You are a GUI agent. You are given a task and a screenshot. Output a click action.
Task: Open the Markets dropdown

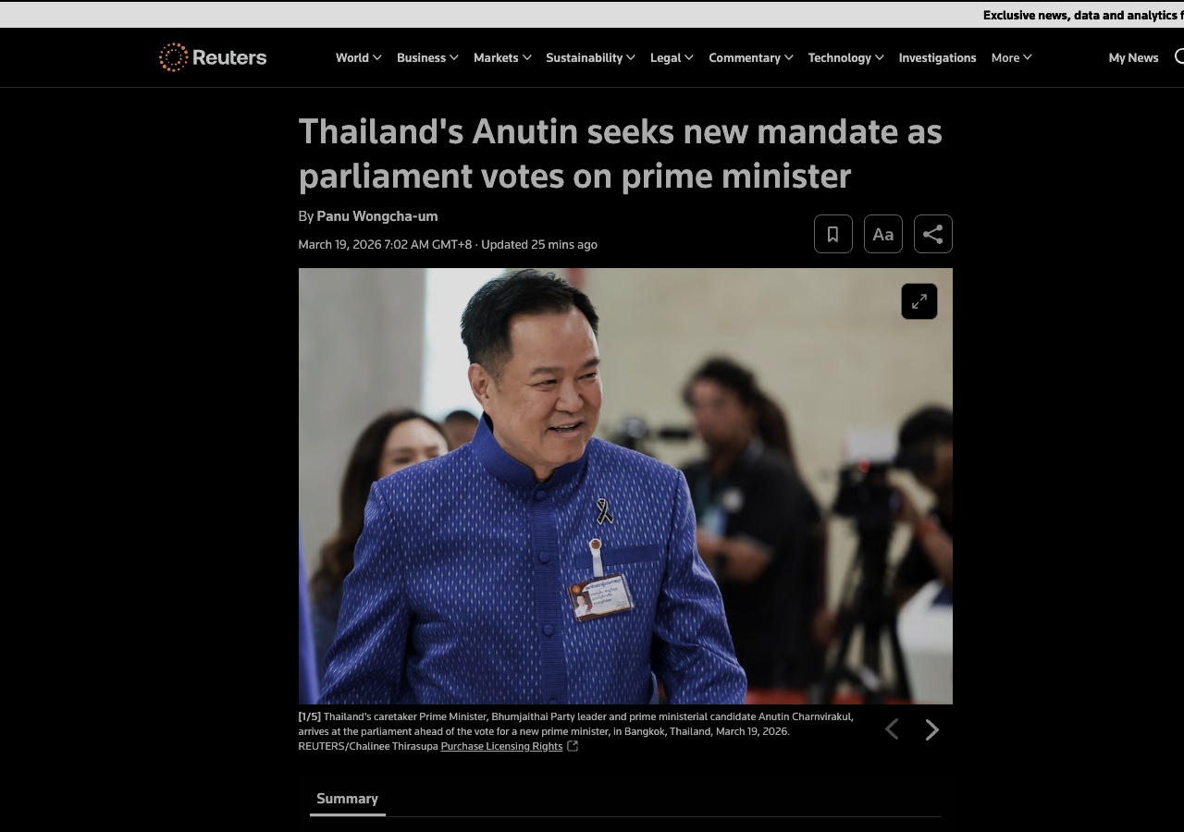[502, 57]
